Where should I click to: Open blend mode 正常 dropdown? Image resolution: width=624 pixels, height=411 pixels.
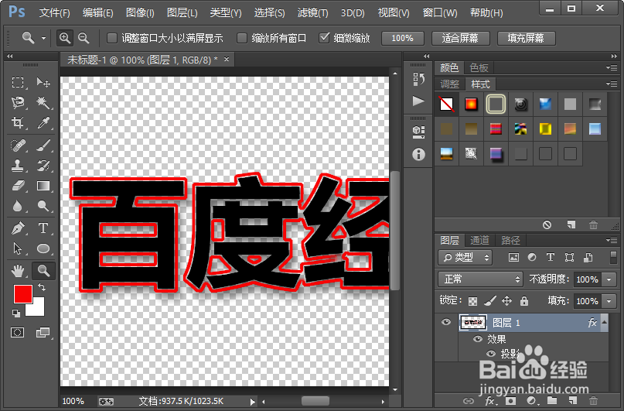(480, 279)
